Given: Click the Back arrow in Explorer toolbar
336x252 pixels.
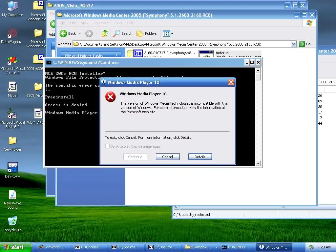Looking at the screenshot, I should coord(63,33).
